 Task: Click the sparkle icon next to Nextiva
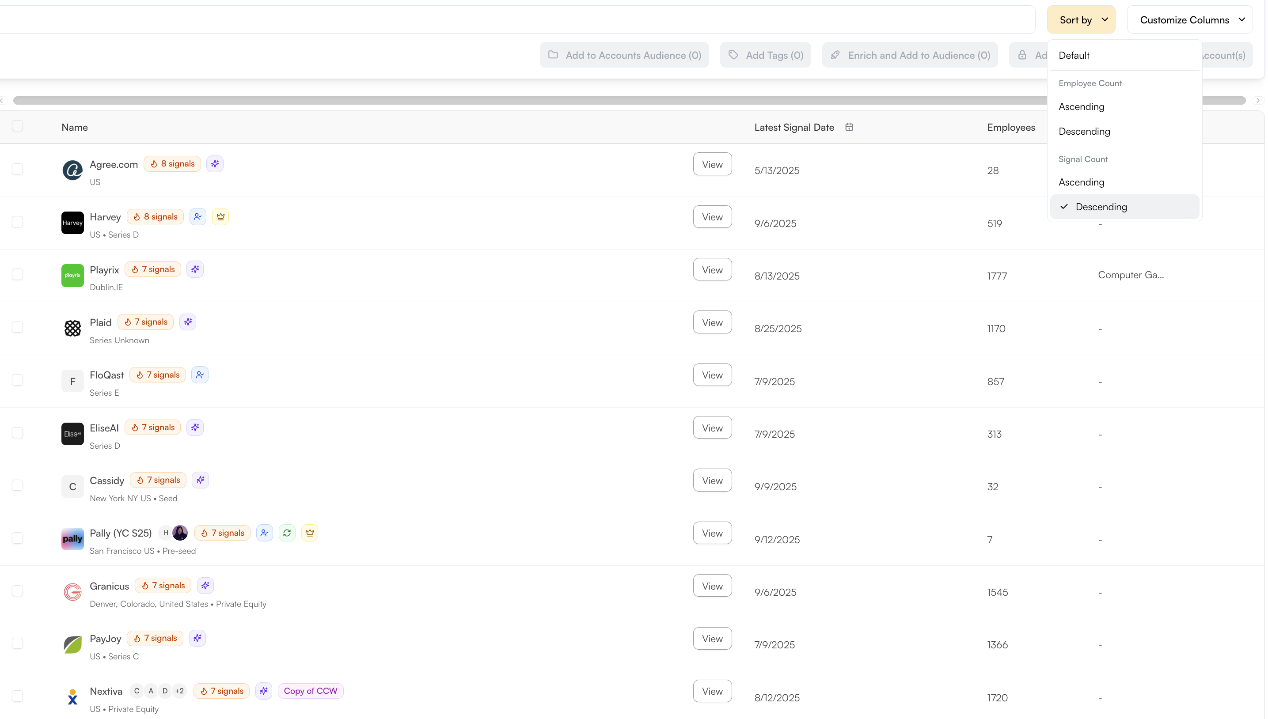tap(264, 691)
